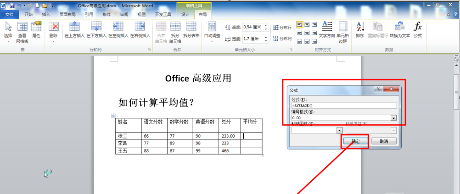Image resolution: width=460 pixels, height=194 pixels.
Task: Click 分布列 (Distribute Columns) icon
Action: [x=276, y=39]
